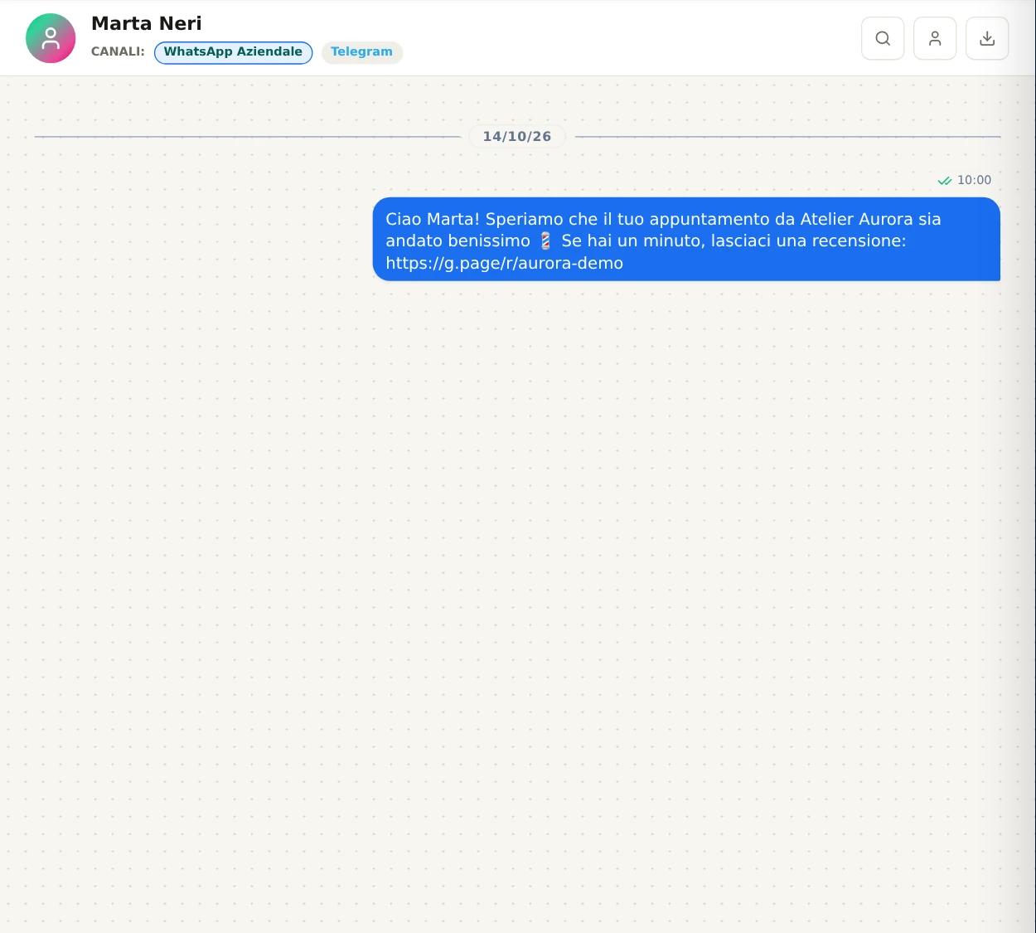Switch to the Telegram channel
Image resolution: width=1036 pixels, height=933 pixels.
[362, 52]
